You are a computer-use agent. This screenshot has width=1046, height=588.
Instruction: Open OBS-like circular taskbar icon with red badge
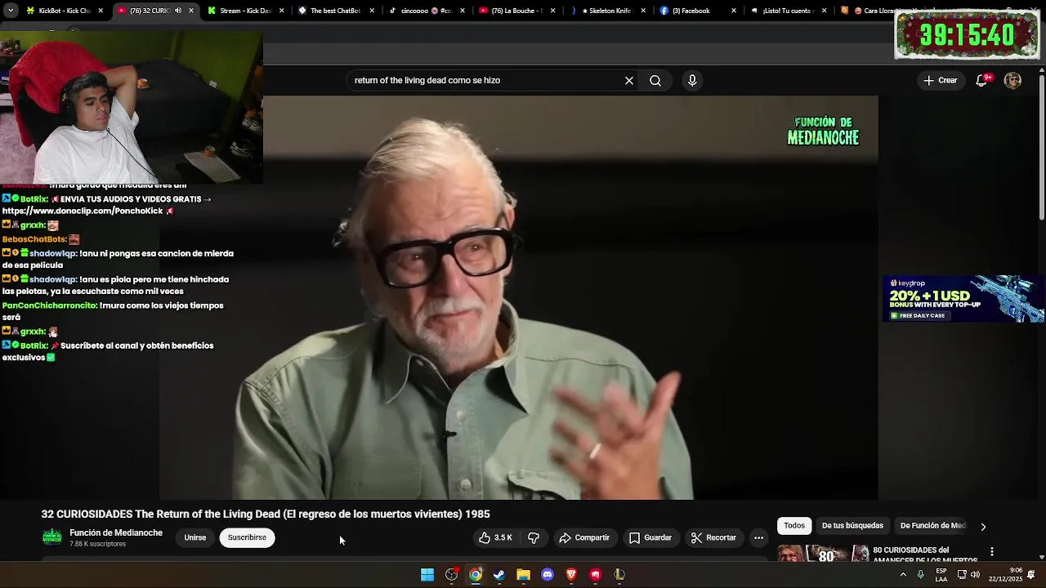[x=452, y=575]
